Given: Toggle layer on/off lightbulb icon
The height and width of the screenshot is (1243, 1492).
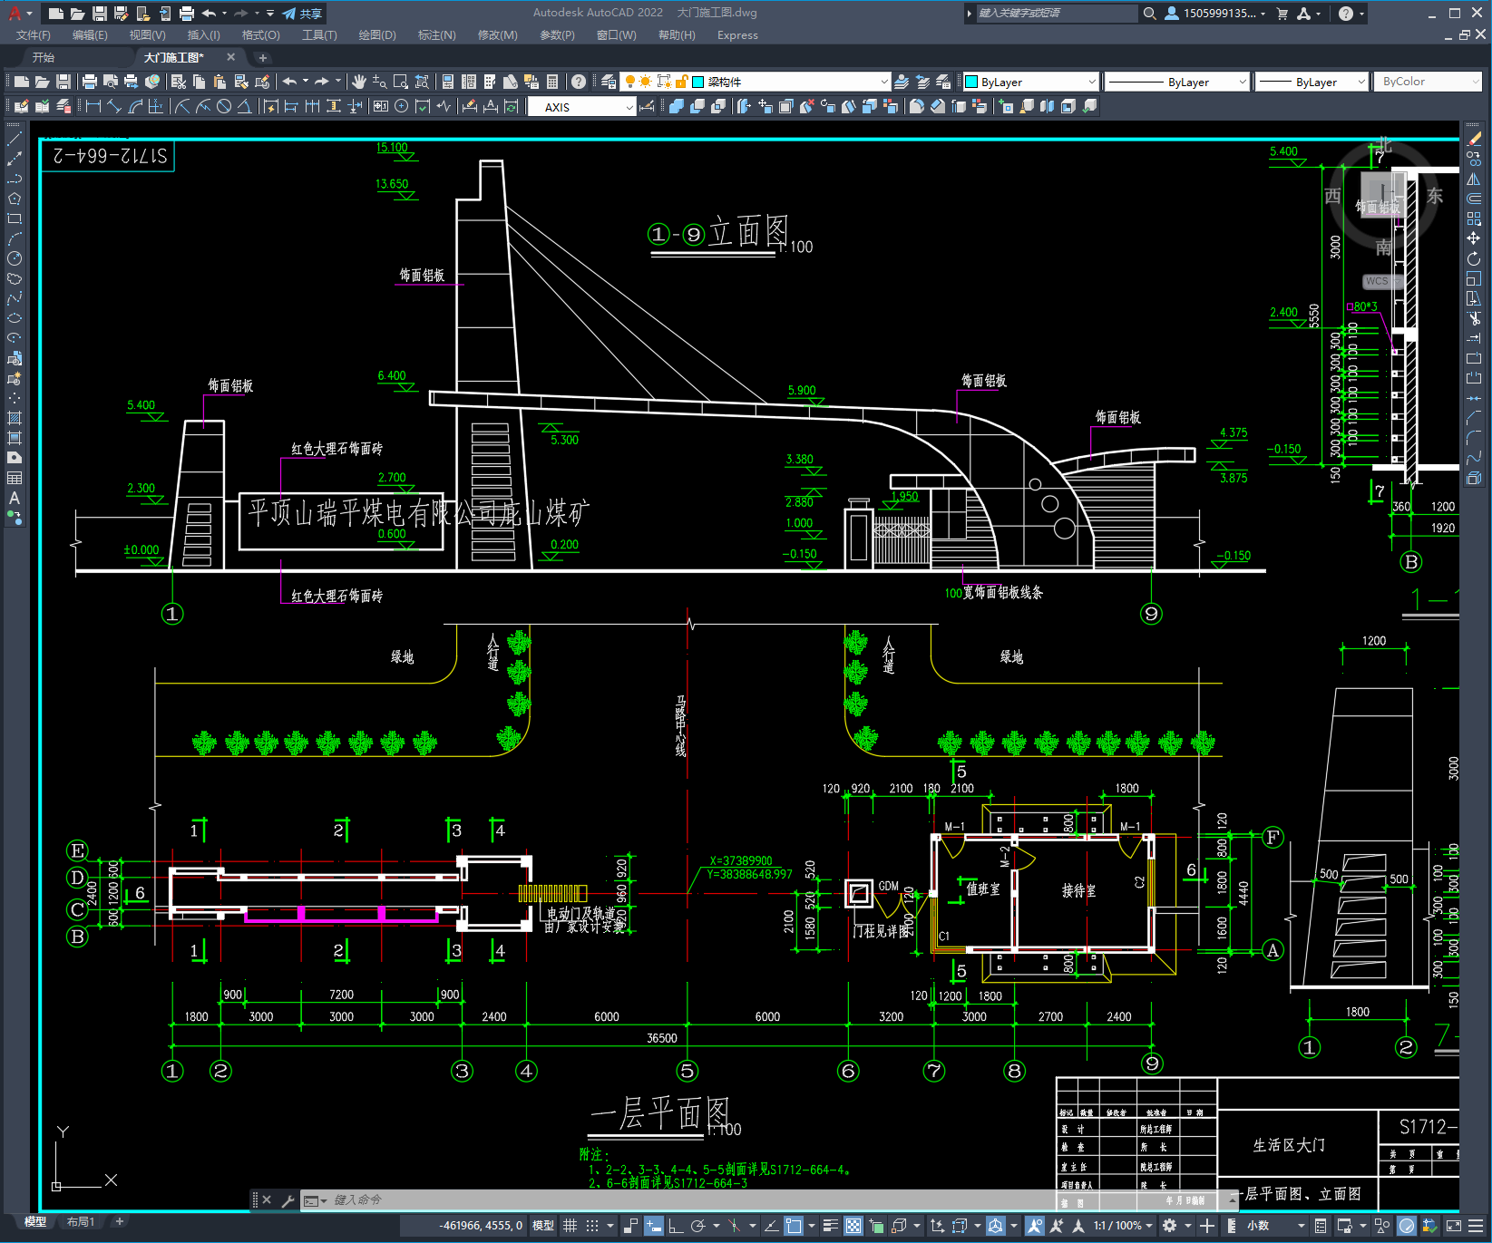Looking at the screenshot, I should (630, 82).
